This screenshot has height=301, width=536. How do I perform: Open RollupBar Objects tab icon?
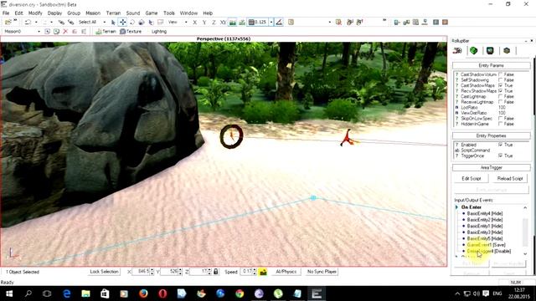(457, 51)
